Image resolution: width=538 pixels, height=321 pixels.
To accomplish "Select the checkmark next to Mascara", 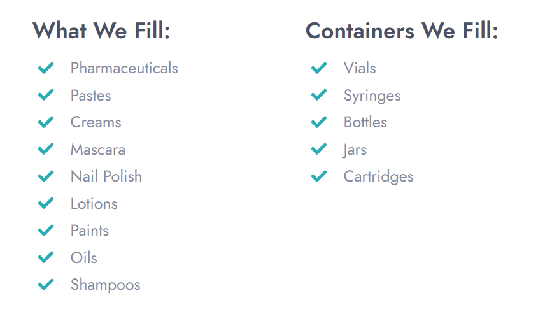I will pos(46,149).
